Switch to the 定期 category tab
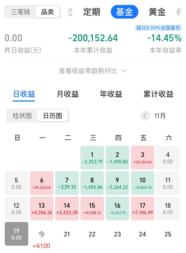 pos(92,12)
